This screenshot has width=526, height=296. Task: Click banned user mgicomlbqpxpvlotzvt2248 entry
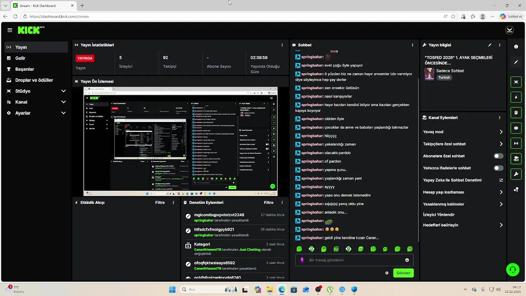pos(234,217)
